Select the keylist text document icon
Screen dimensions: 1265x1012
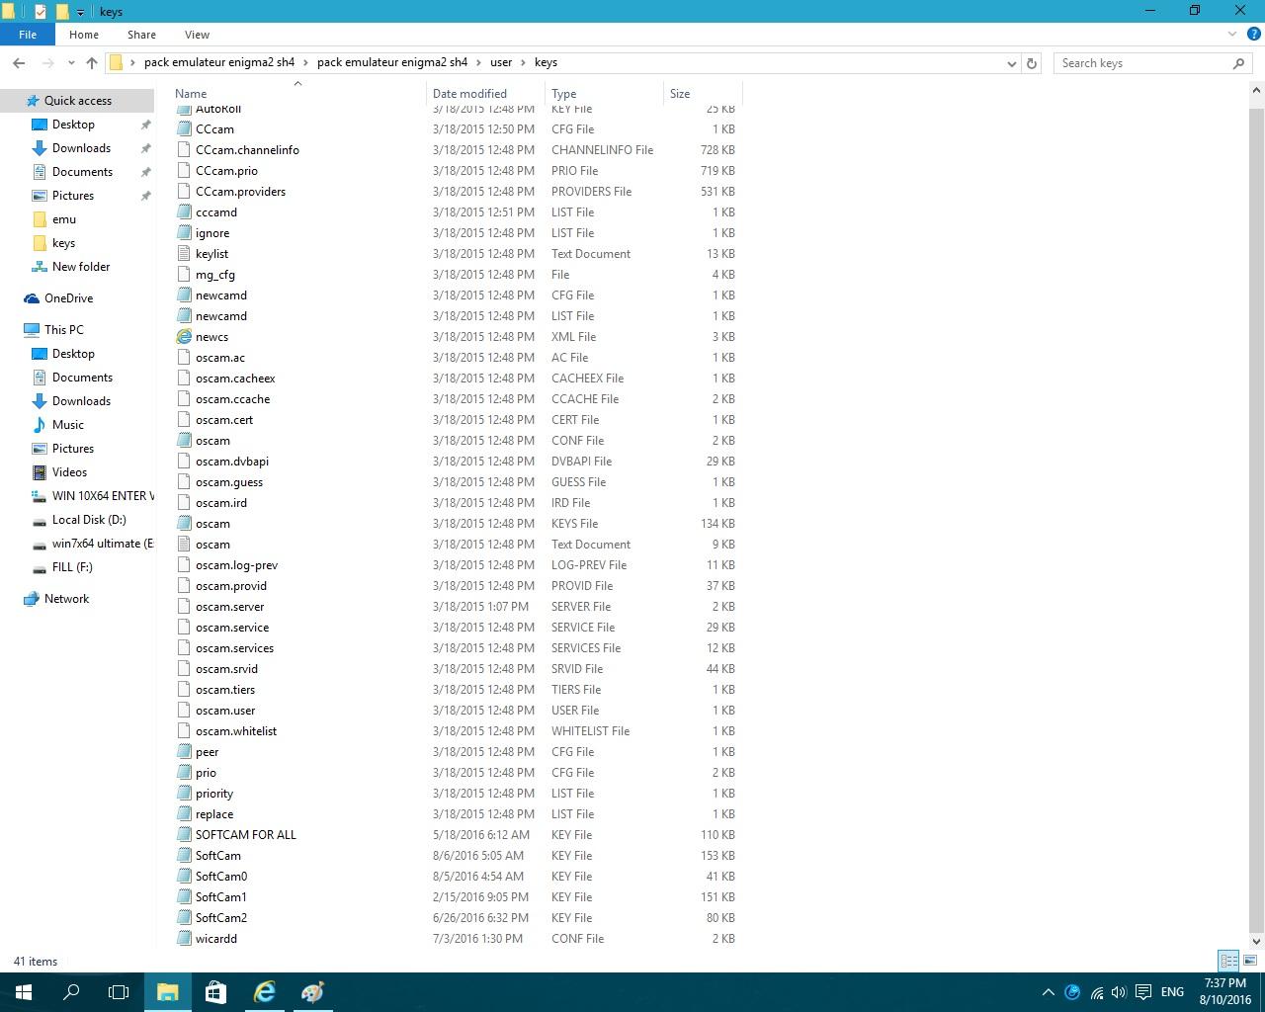click(184, 254)
